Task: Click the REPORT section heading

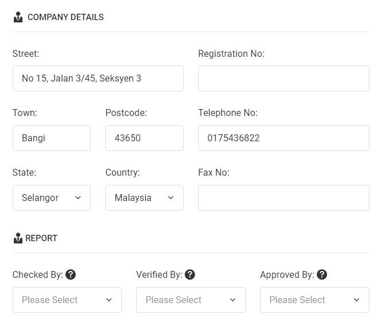Action: (41, 238)
